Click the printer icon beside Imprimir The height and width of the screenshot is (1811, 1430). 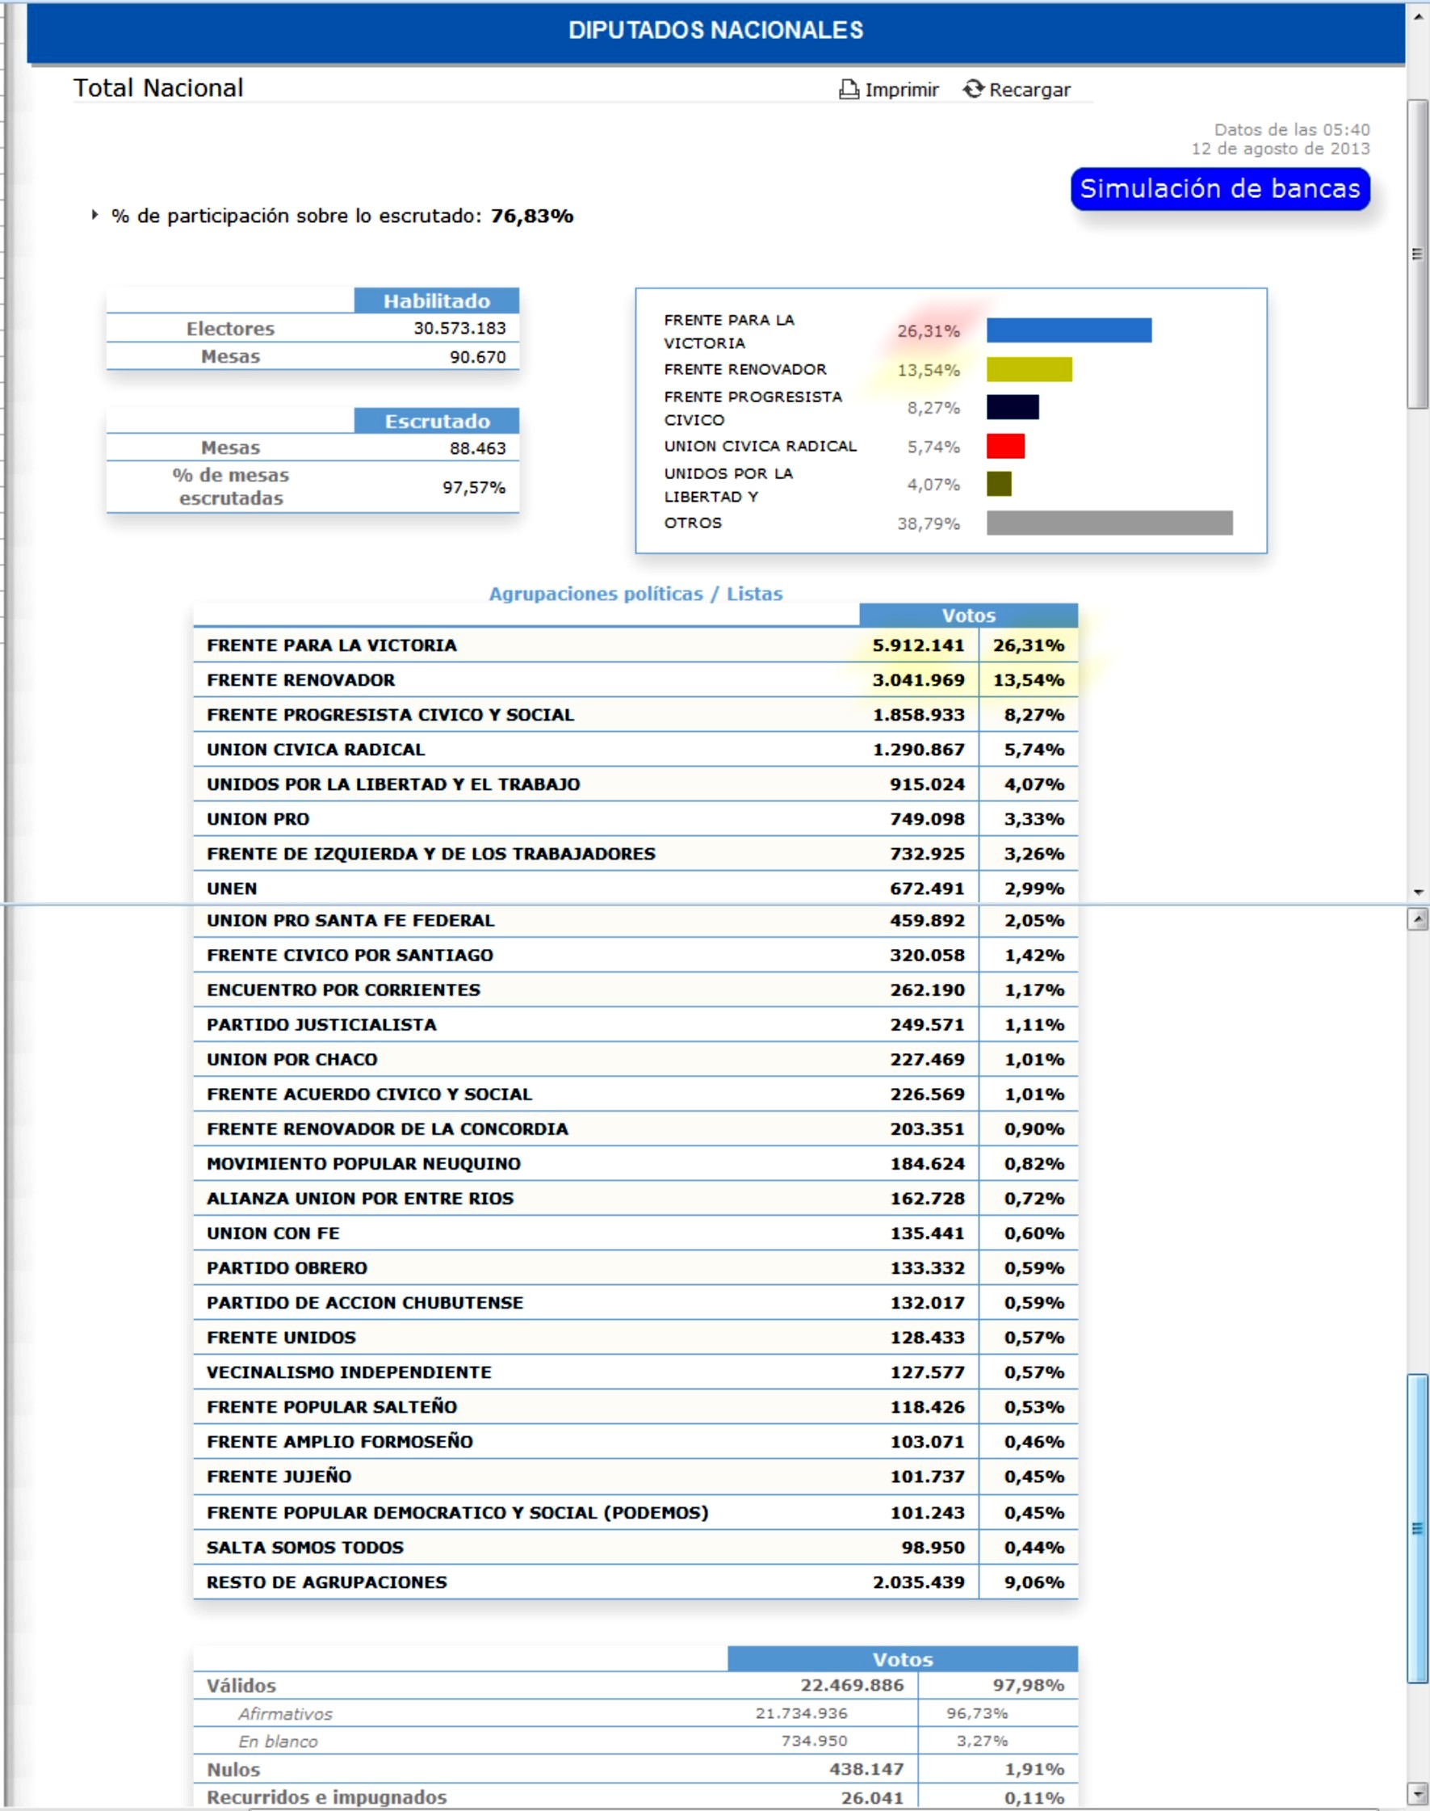848,90
